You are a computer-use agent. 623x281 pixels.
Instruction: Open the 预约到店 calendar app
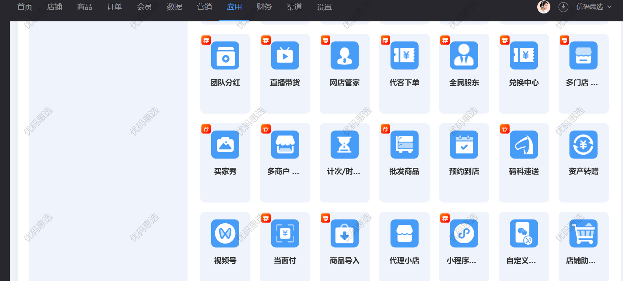point(464,145)
